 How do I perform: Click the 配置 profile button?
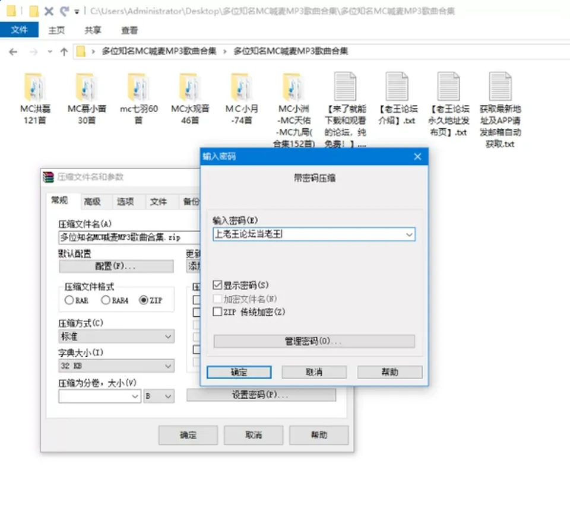pos(116,266)
